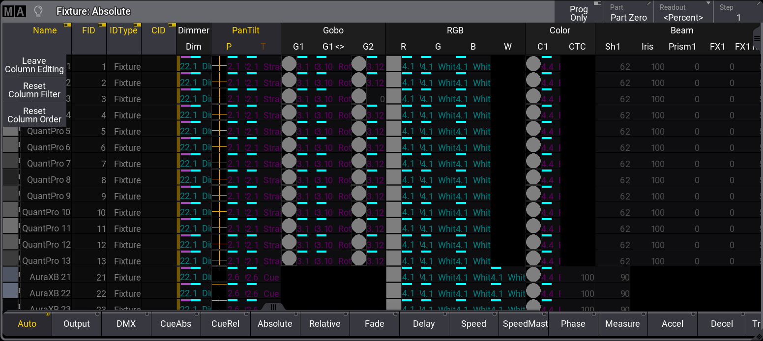Image resolution: width=763 pixels, height=341 pixels.
Task: Enable the Output layer button
Action: [77, 324]
